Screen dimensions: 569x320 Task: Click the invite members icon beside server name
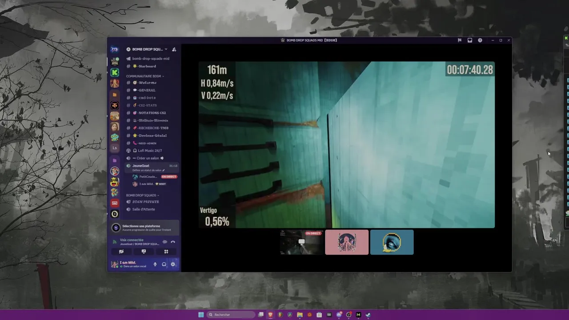(x=174, y=49)
